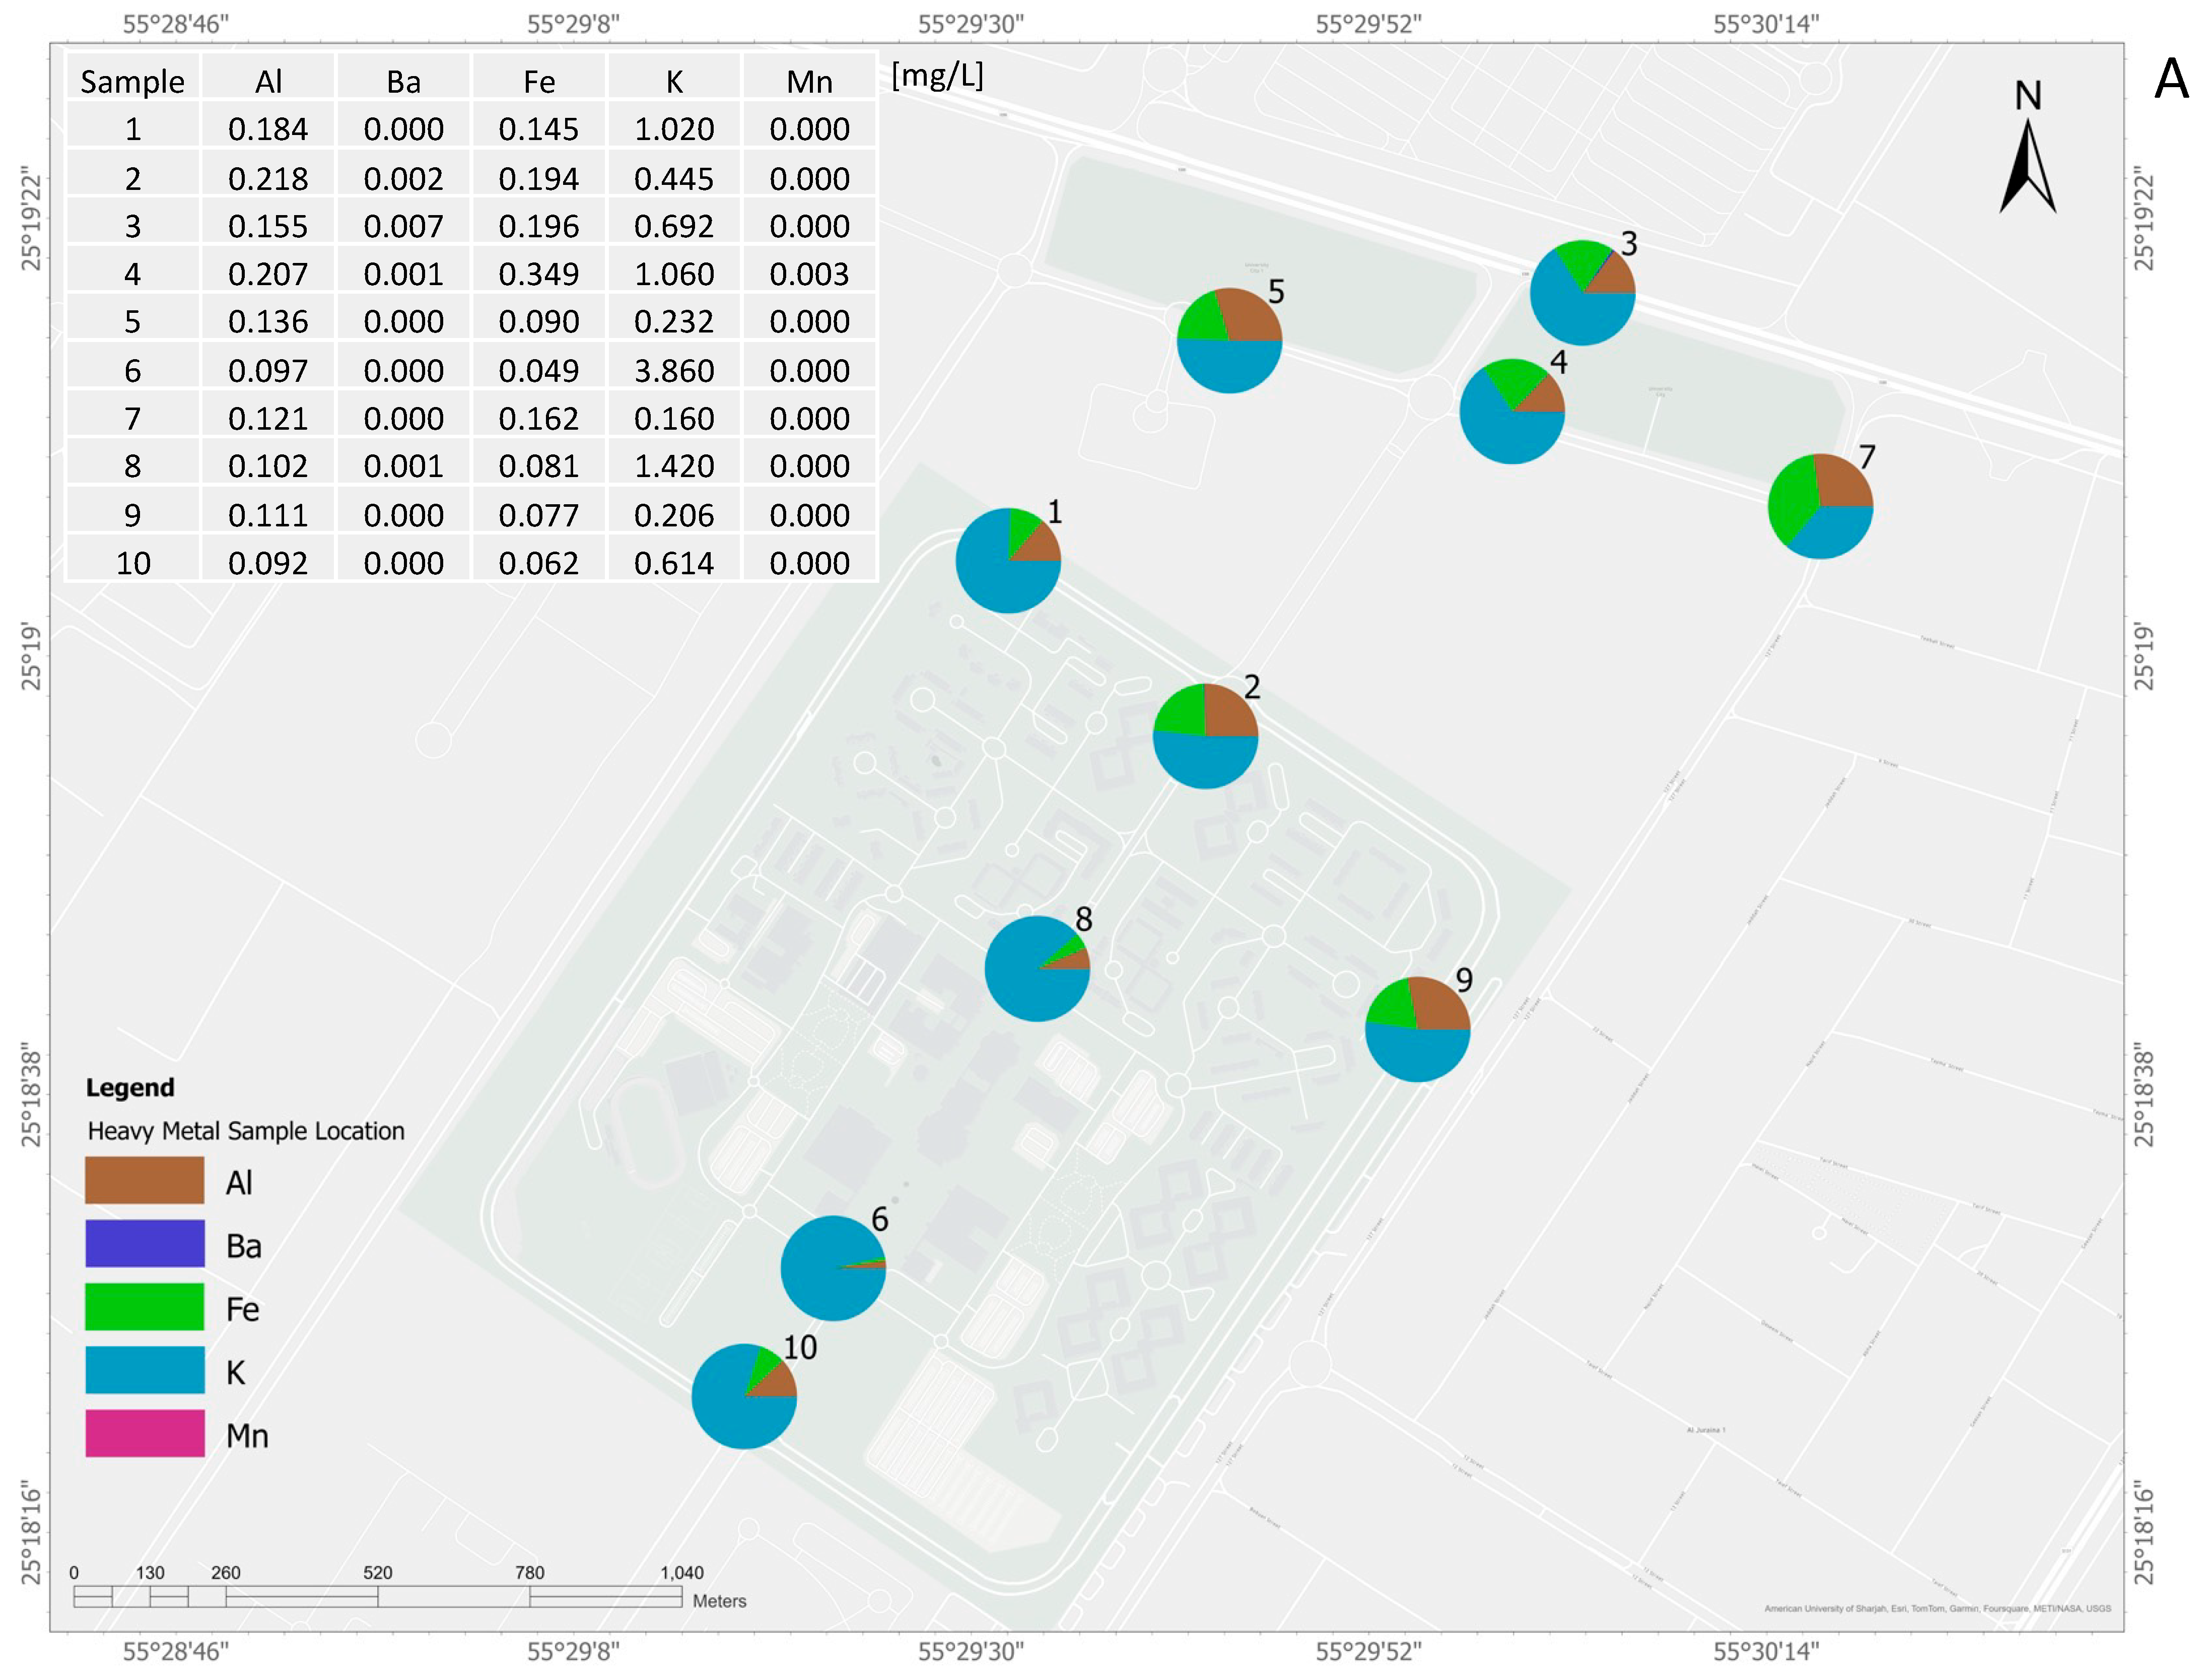Click the sample 4 pie chart

[1511, 411]
